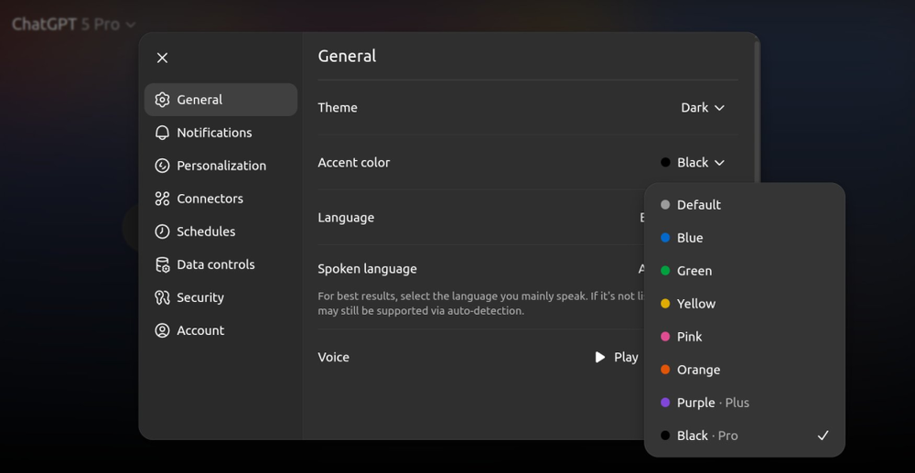
Task: Click the orange color dot swatch
Action: click(x=665, y=370)
